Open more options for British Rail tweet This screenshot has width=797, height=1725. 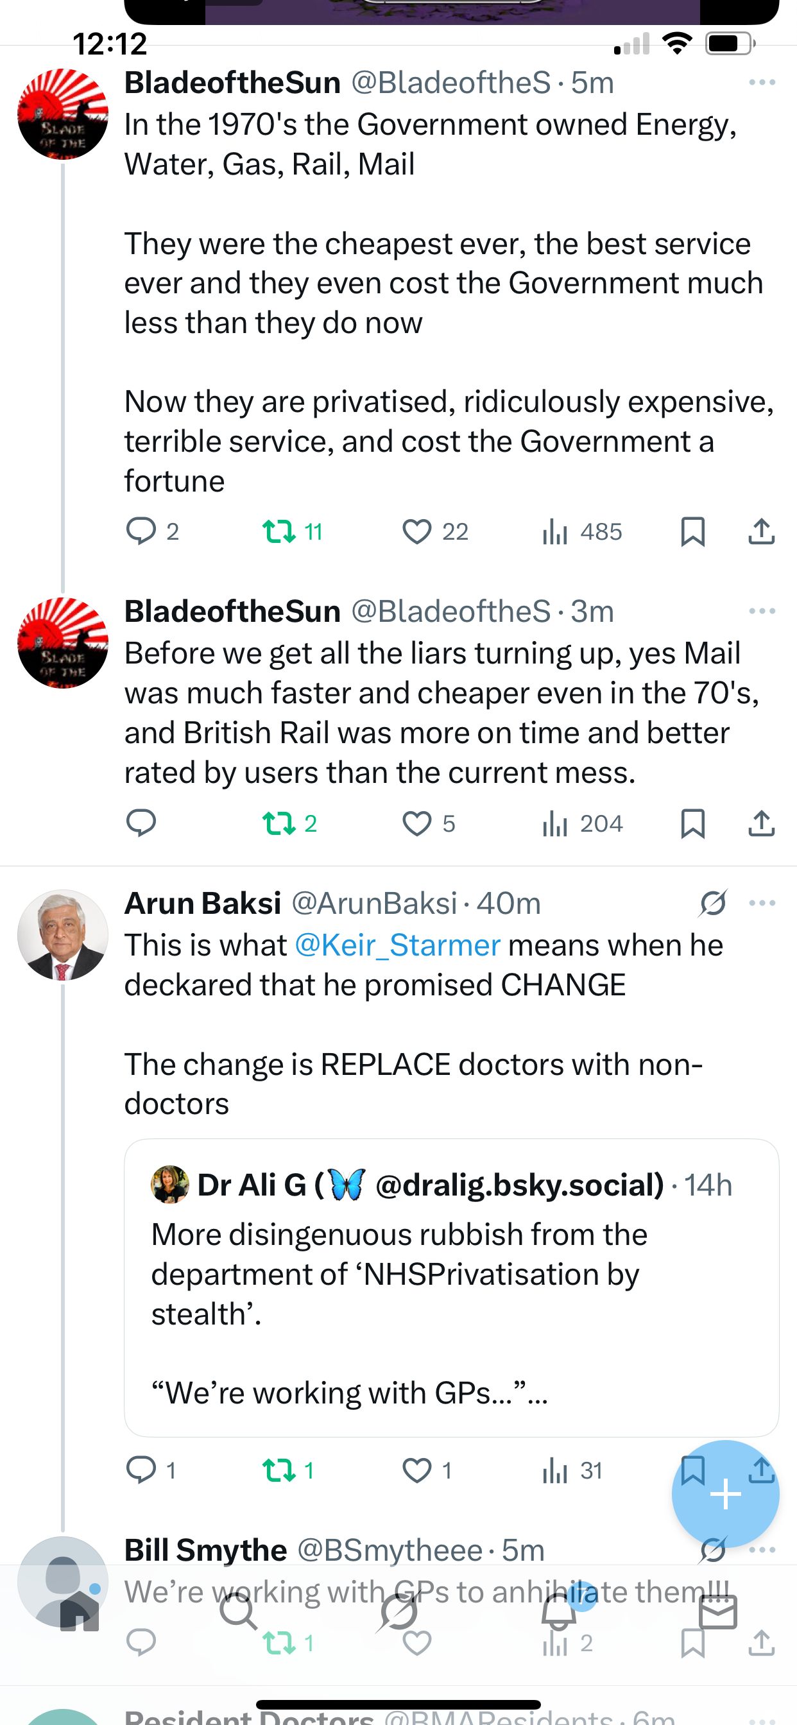762,612
